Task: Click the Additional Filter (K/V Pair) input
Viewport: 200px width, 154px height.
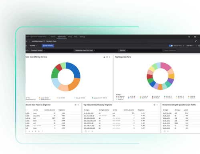Action: point(106,51)
